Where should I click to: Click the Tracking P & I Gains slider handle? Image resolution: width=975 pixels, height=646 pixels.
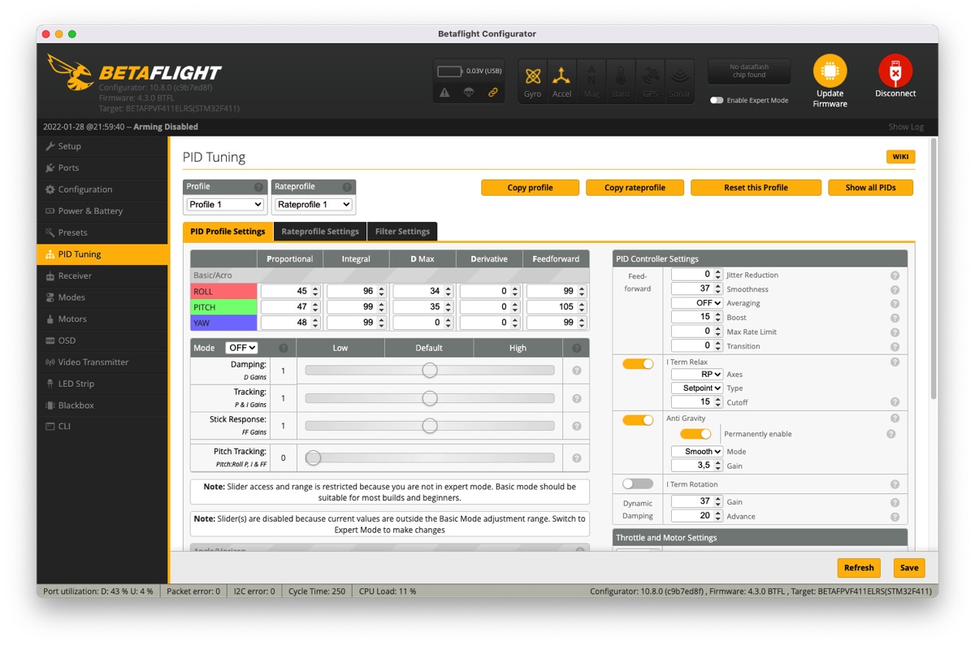click(x=430, y=398)
